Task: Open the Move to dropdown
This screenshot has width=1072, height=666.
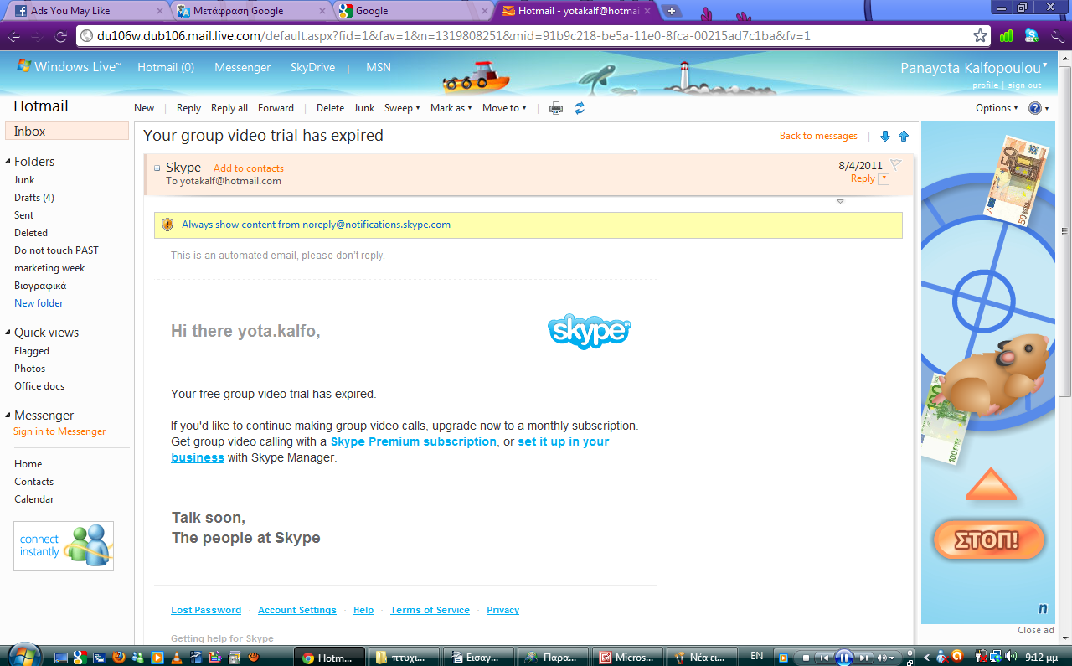Action: 504,108
